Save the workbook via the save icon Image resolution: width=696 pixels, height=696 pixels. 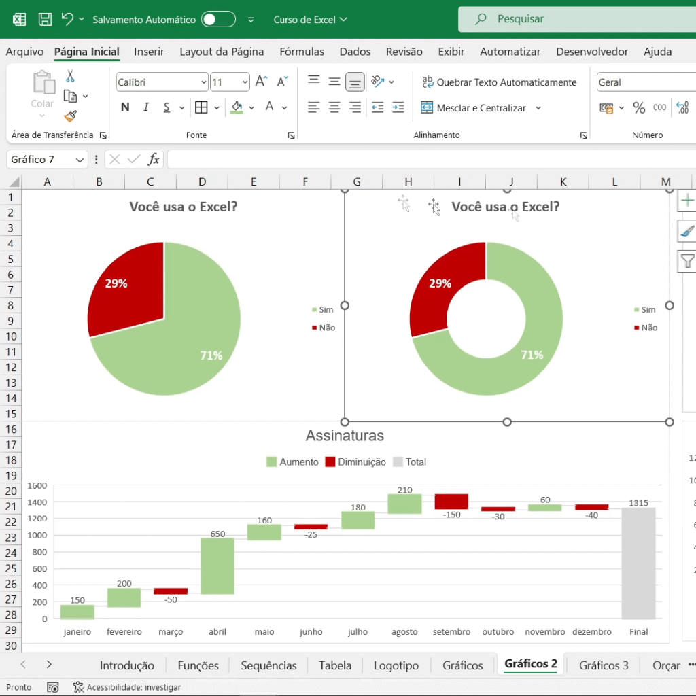(x=44, y=20)
